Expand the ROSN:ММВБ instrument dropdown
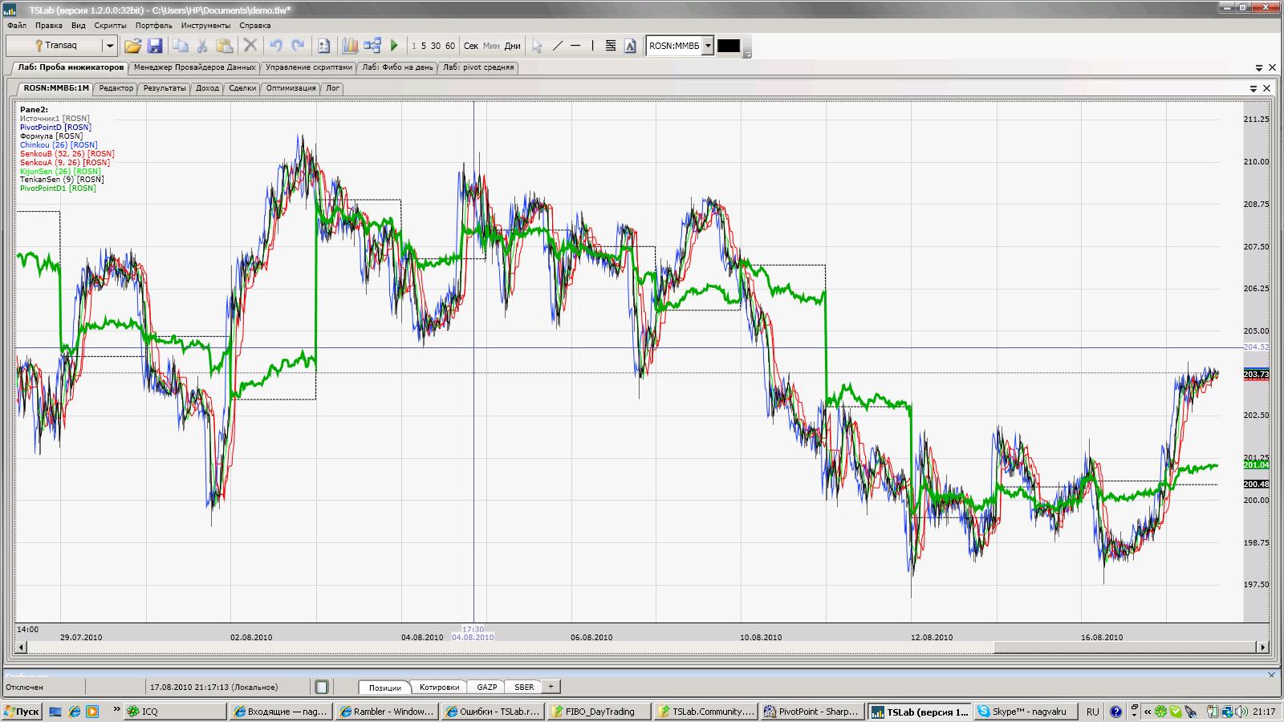 [x=708, y=46]
